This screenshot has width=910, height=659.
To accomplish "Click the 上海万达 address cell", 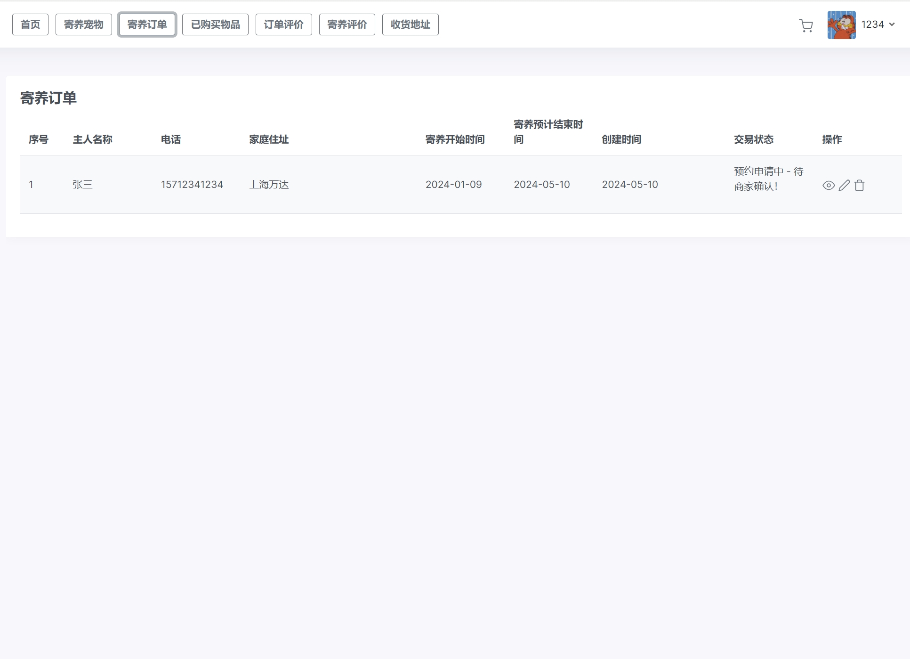I will pos(269,185).
